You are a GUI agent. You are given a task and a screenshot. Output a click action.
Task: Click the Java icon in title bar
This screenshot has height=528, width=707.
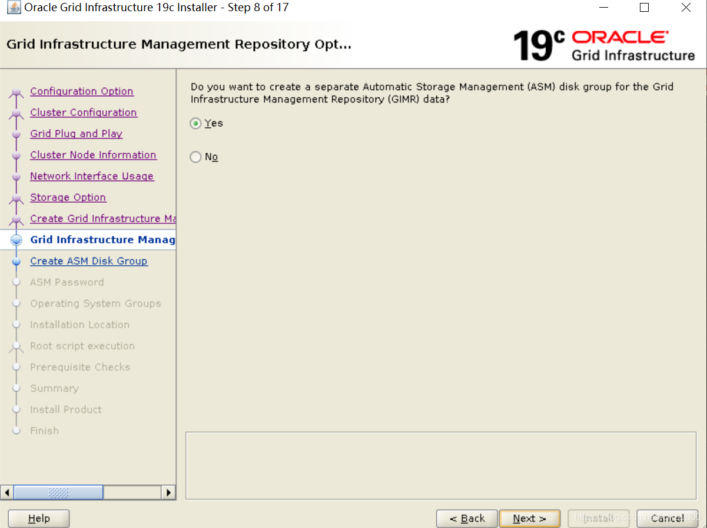tap(13, 8)
